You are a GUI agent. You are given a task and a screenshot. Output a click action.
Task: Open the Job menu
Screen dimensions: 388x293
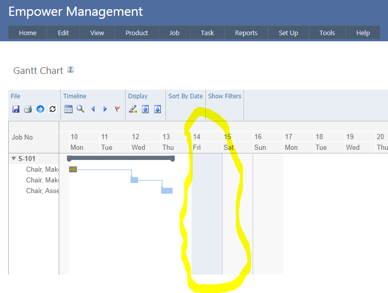175,33
